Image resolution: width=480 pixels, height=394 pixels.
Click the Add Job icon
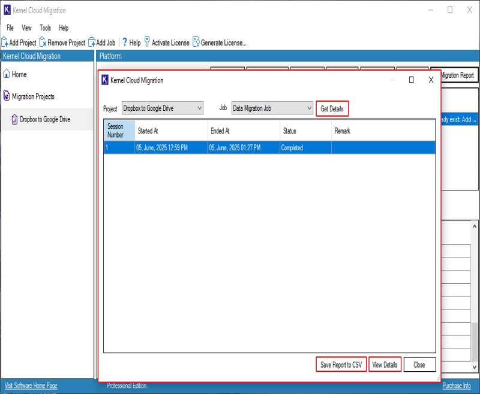tap(92, 43)
